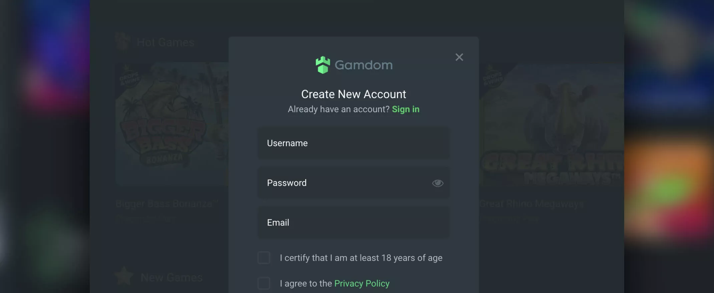The image size is (714, 293).
Task: Go to Sign in link
Action: 406,109
